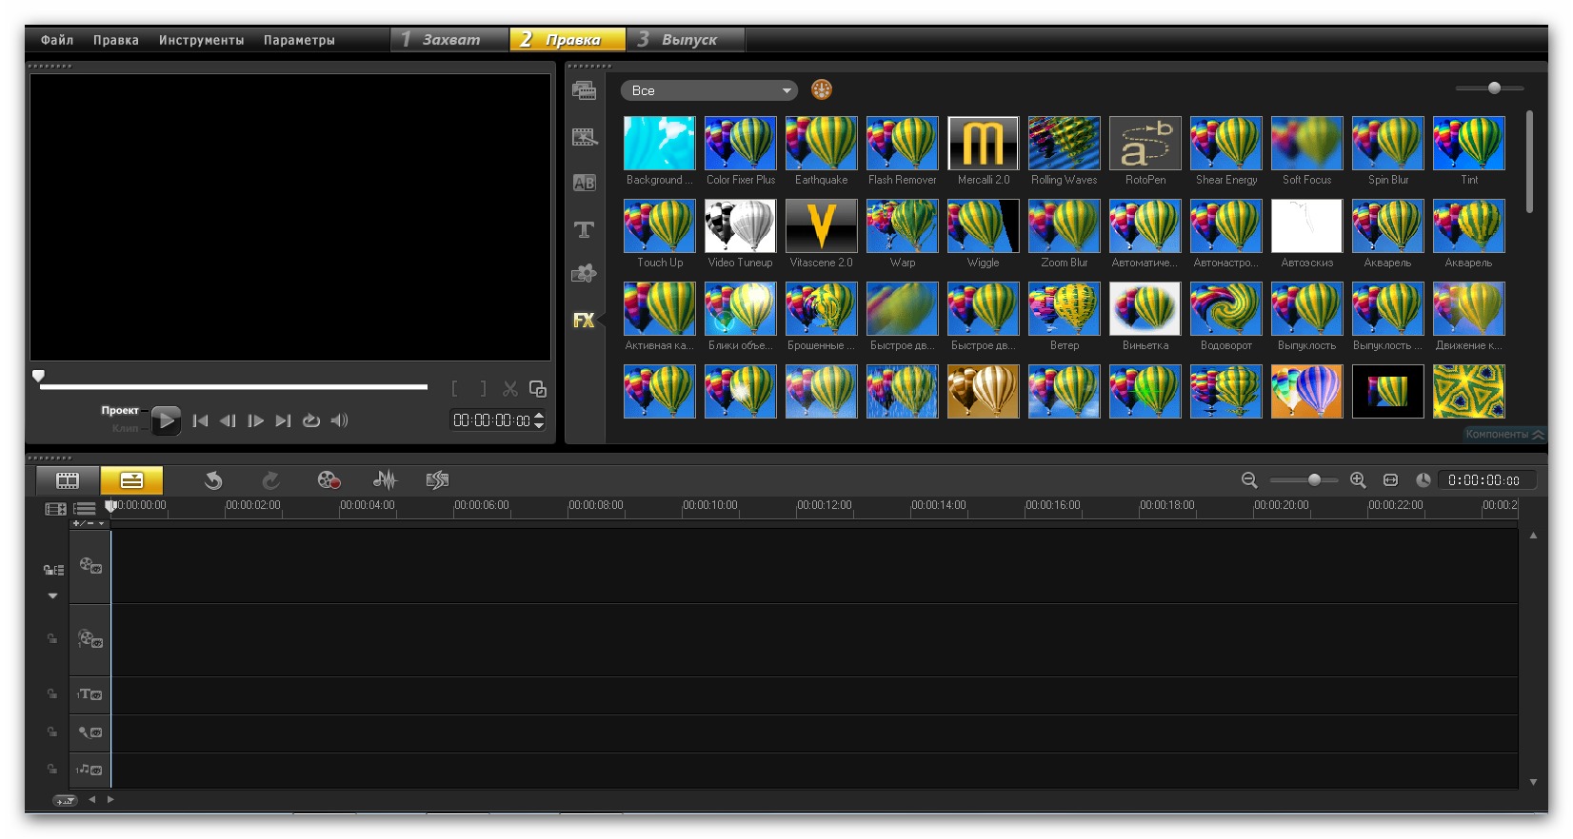Click the undo arrow in timeline toolbar

[x=213, y=480]
